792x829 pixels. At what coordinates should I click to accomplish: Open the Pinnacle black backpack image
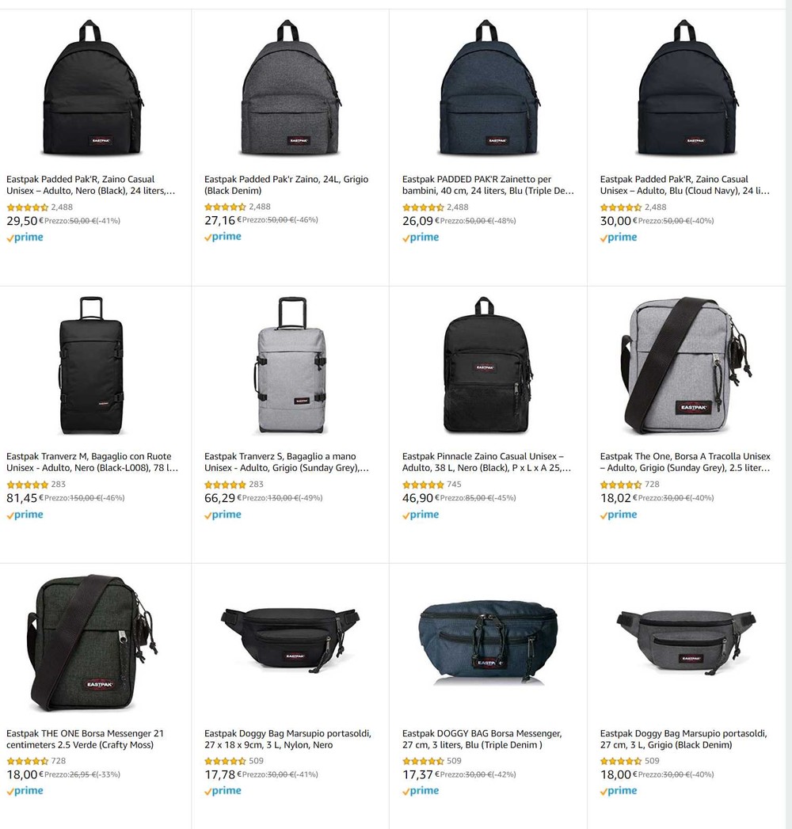tap(487, 365)
